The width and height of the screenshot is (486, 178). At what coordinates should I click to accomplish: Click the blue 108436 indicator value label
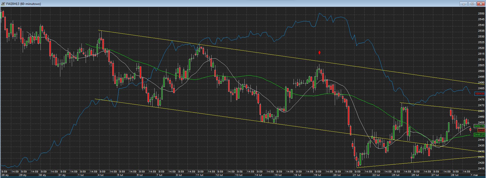point(480,94)
